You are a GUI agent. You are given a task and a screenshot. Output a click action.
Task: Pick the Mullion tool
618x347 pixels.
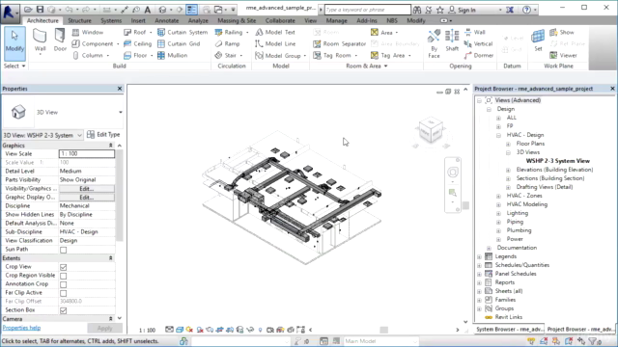pos(173,56)
